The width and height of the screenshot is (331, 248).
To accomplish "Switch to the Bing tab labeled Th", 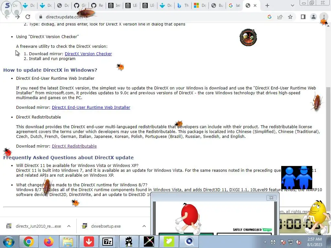I will pos(183,5).
